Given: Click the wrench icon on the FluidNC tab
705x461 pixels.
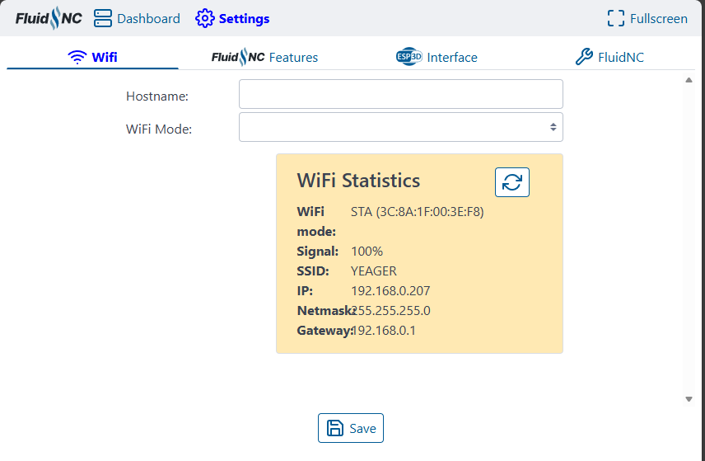Looking at the screenshot, I should pyautogui.click(x=584, y=57).
